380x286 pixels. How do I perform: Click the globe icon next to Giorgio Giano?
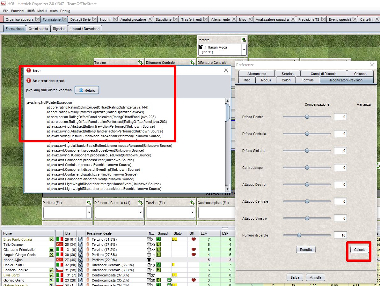click(x=169, y=280)
